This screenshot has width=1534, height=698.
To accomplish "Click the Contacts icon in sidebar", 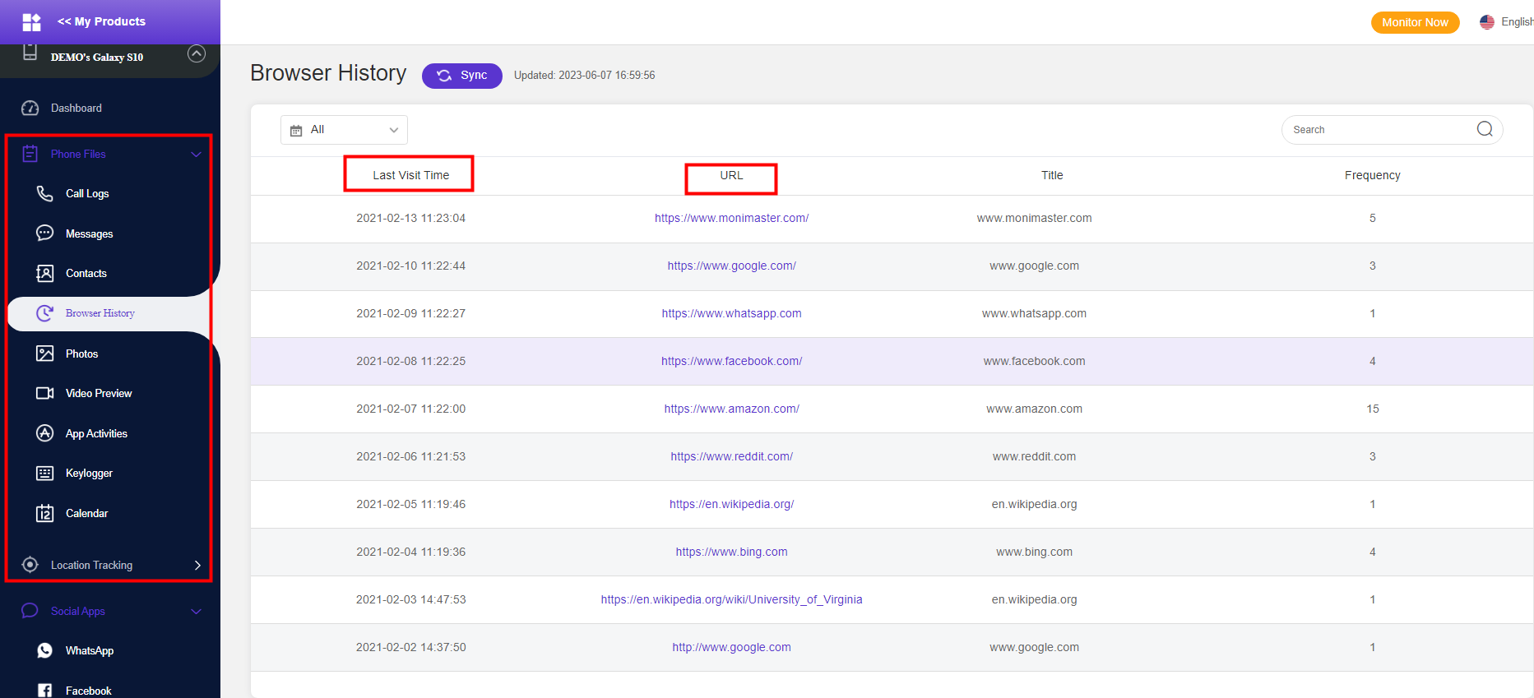I will 44,274.
